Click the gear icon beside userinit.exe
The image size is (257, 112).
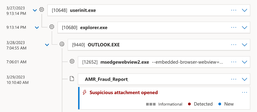pyautogui.click(x=42, y=10)
